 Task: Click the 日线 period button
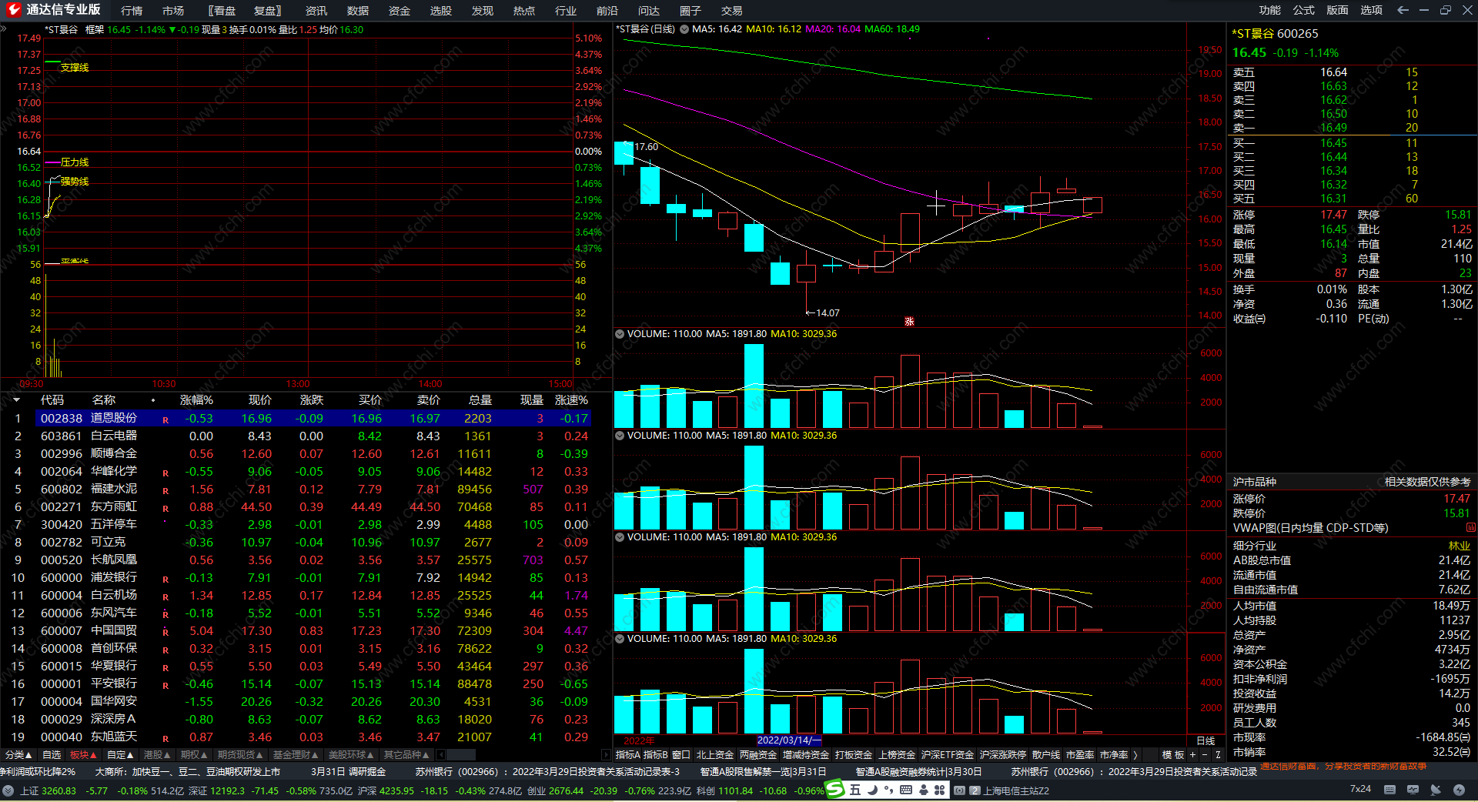[1206, 740]
